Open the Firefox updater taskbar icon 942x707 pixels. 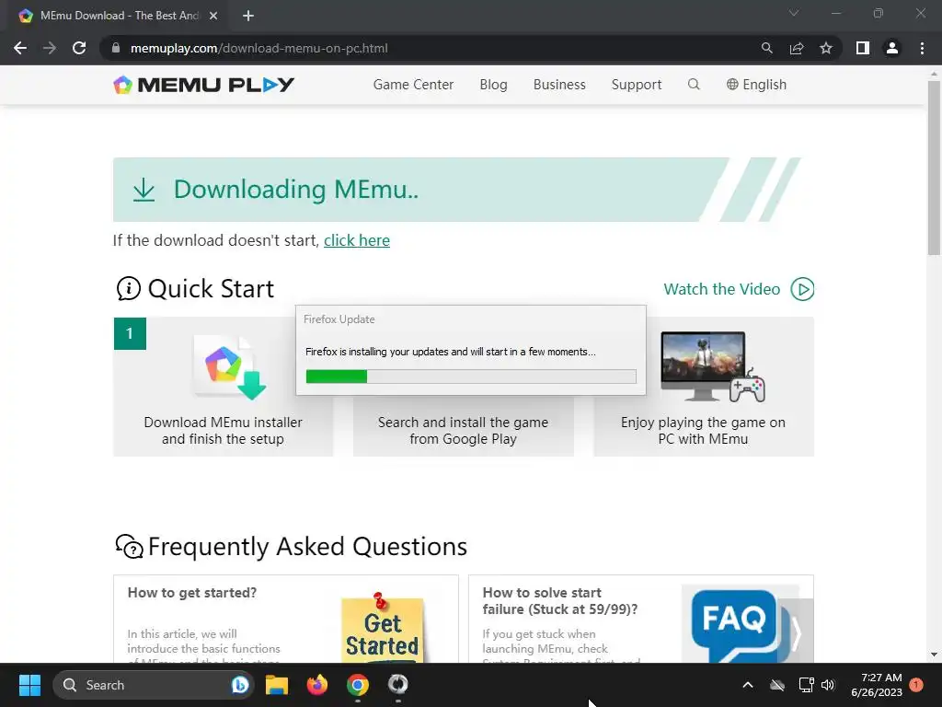pos(397,684)
